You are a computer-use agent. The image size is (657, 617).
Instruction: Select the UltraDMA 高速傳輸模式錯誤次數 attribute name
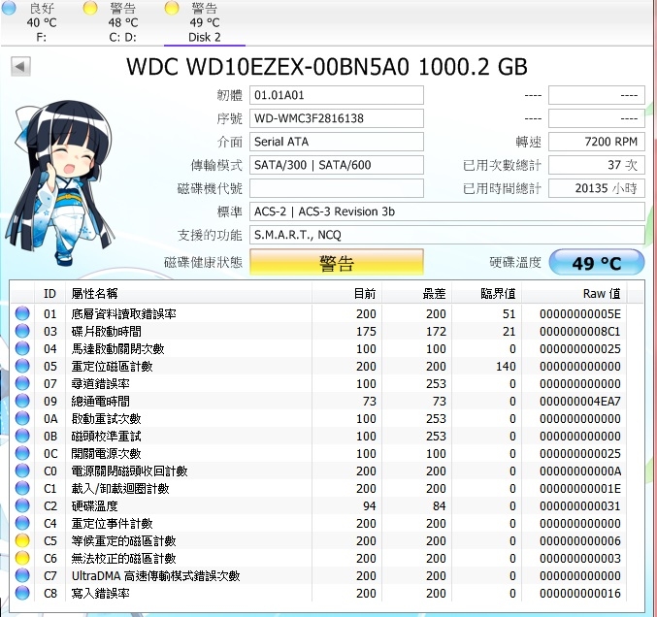(156, 575)
